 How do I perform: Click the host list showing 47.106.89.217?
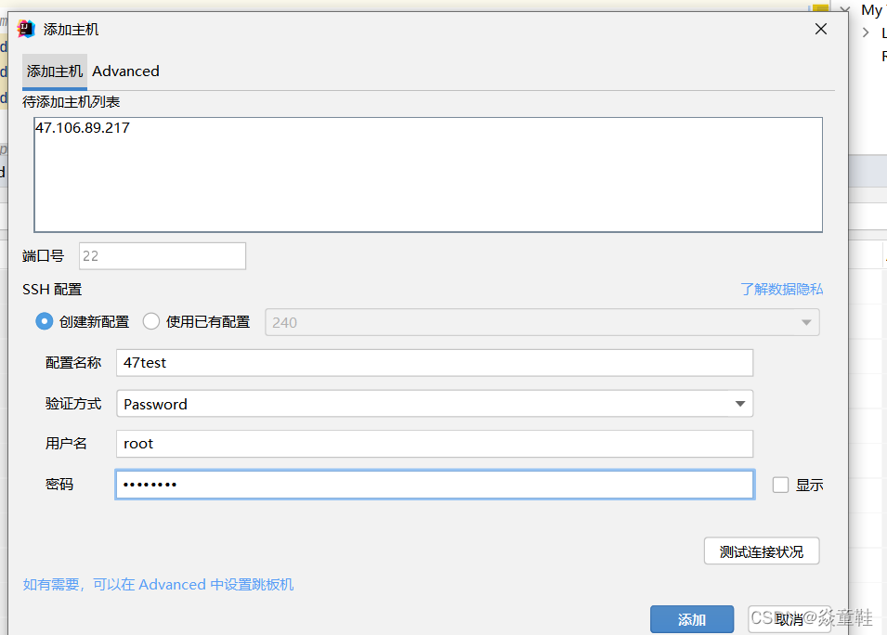click(428, 173)
